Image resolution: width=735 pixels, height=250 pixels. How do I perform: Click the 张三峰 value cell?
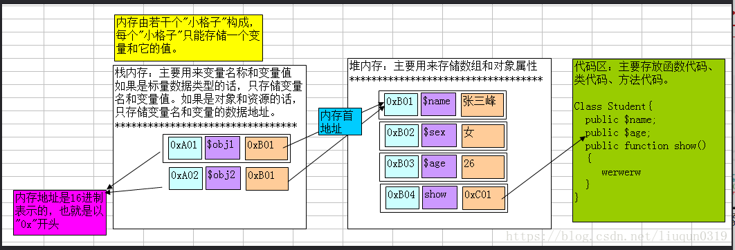pos(482,104)
